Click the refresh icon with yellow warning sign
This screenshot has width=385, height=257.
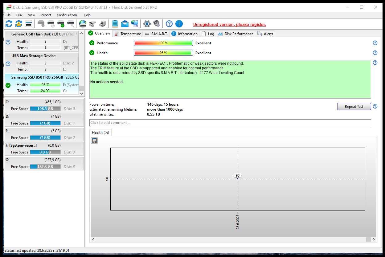pos(19,24)
